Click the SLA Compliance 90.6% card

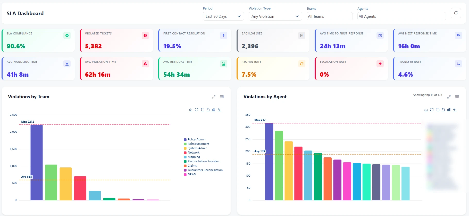pos(38,40)
